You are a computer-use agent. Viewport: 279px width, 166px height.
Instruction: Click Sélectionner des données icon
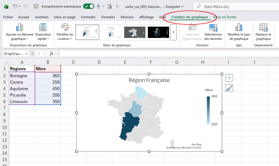point(213,27)
